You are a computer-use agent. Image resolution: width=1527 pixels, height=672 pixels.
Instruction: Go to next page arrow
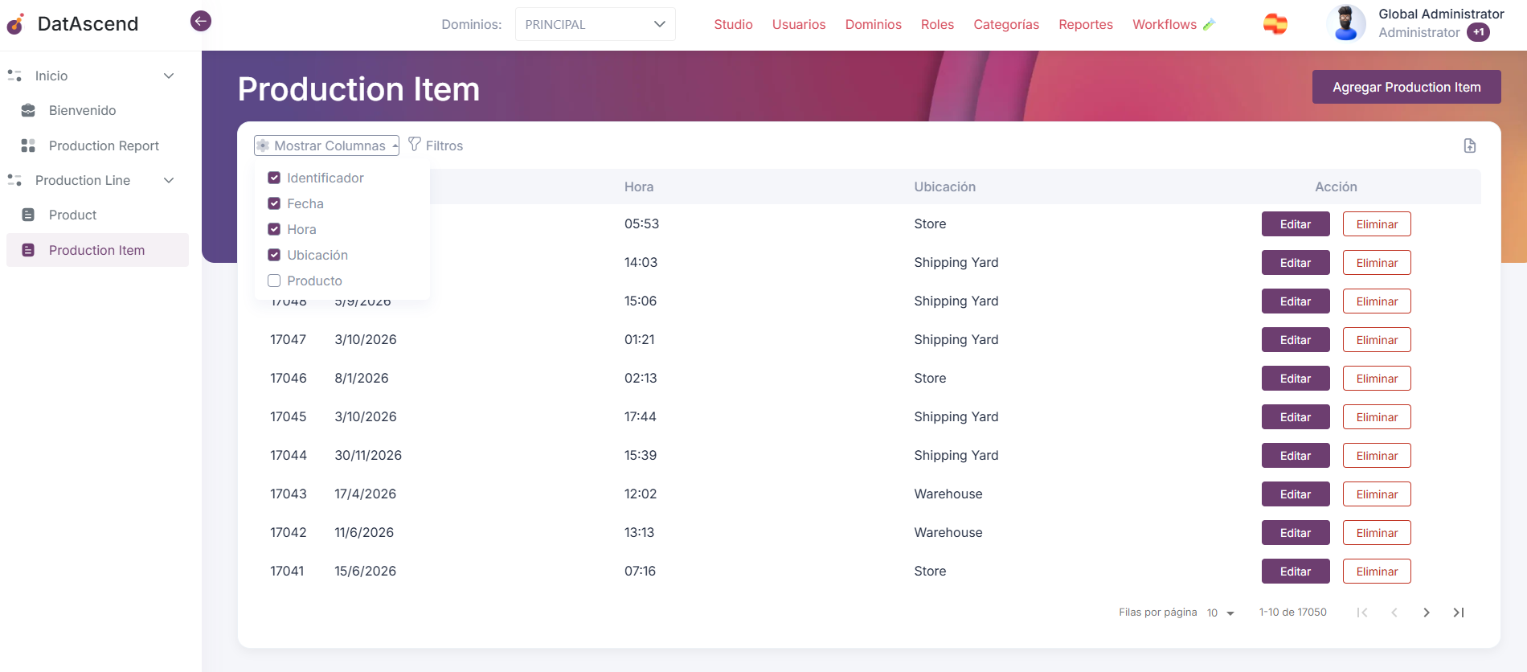point(1426,613)
